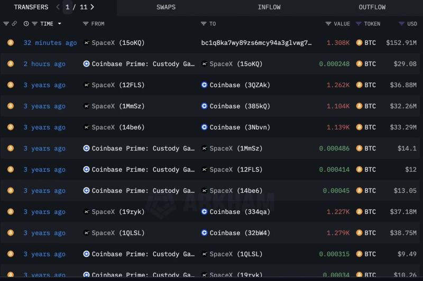Filter by Value column
Viewport: 423px width, 281px height.
pos(328,24)
